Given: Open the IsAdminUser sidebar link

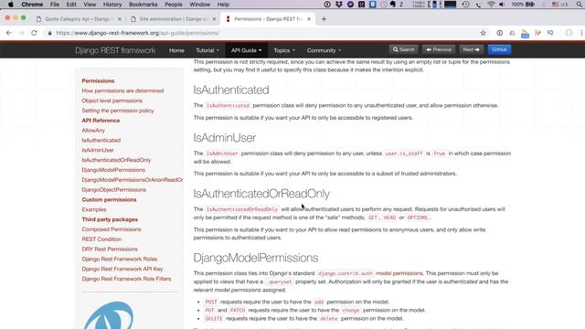Looking at the screenshot, I should point(98,150).
